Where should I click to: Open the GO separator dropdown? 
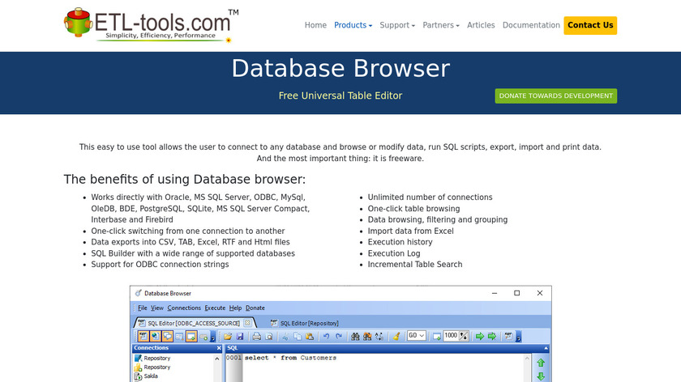417,336
